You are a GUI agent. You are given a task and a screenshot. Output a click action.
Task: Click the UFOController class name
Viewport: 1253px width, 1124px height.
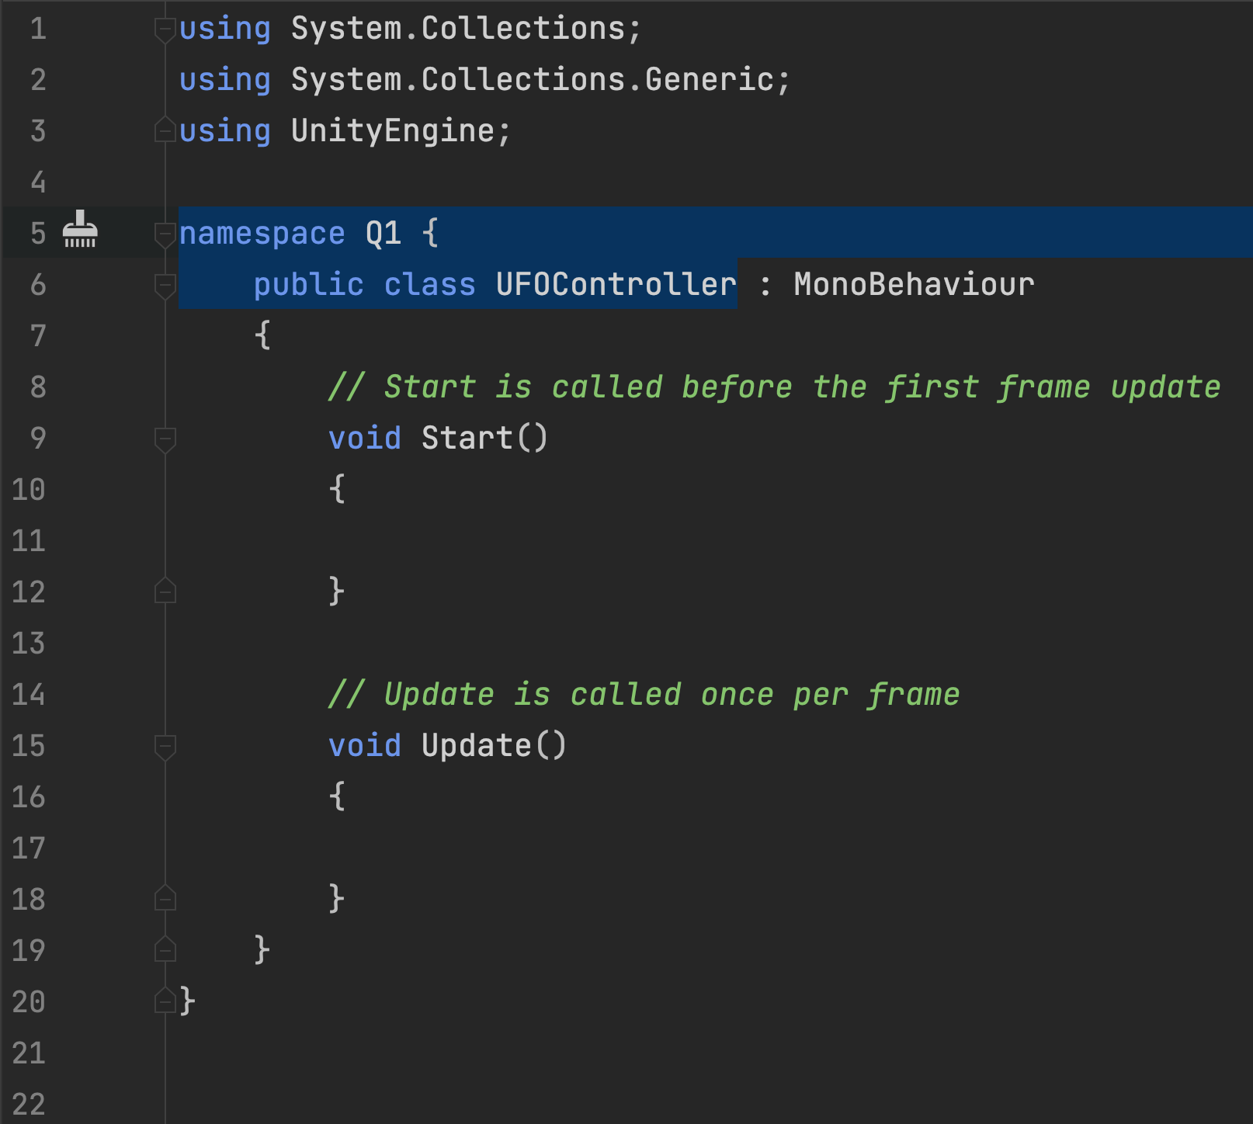pyautogui.click(x=616, y=285)
